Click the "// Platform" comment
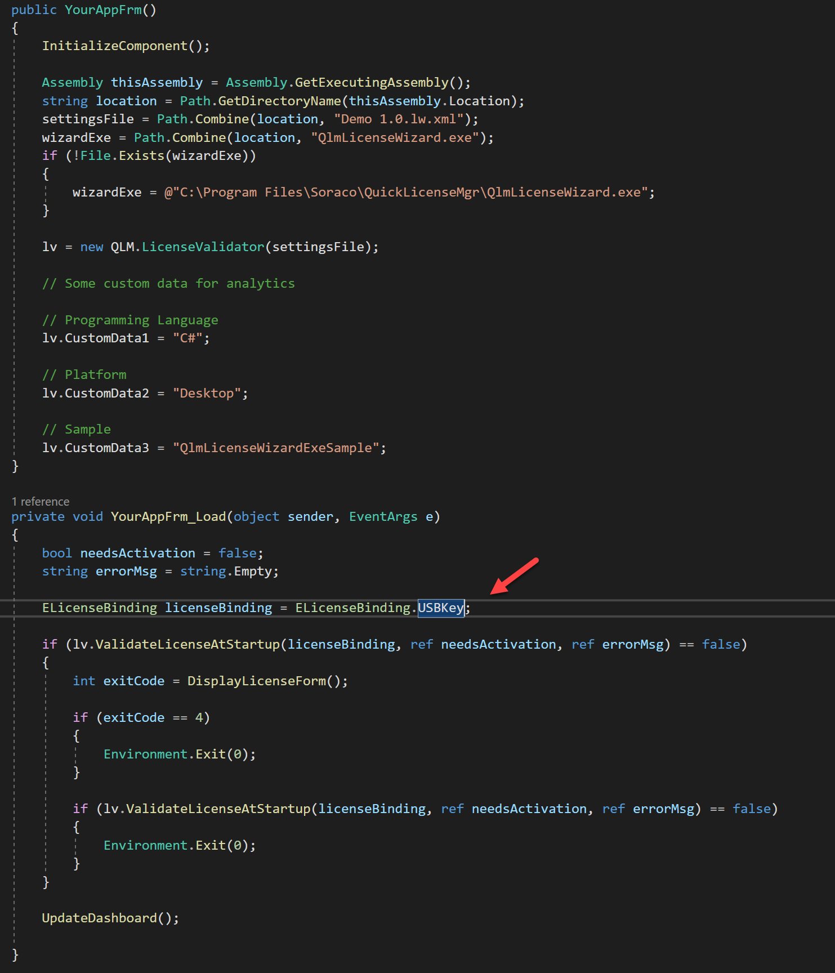This screenshot has width=835, height=973. pos(84,374)
